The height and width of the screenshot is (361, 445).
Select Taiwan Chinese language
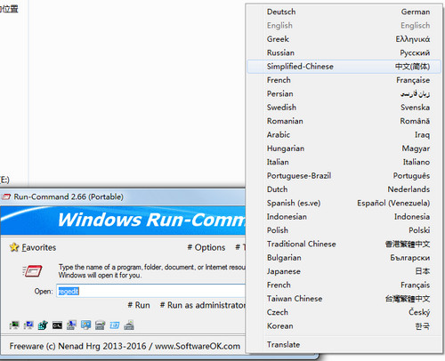(344, 299)
